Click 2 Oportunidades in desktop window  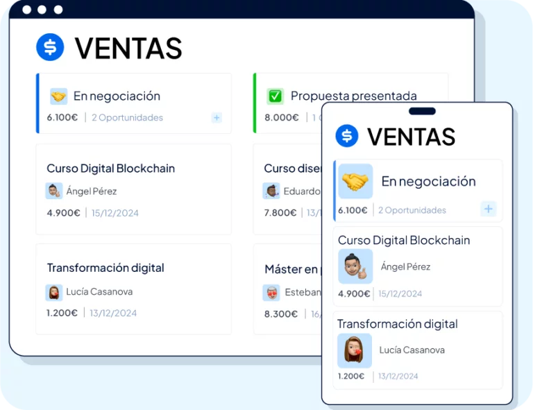click(x=127, y=117)
